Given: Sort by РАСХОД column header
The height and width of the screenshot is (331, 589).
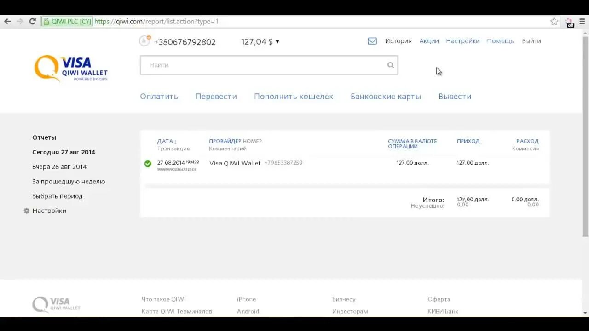Looking at the screenshot, I should point(527,141).
